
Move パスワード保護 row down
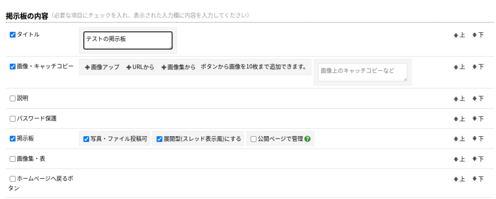point(478,119)
